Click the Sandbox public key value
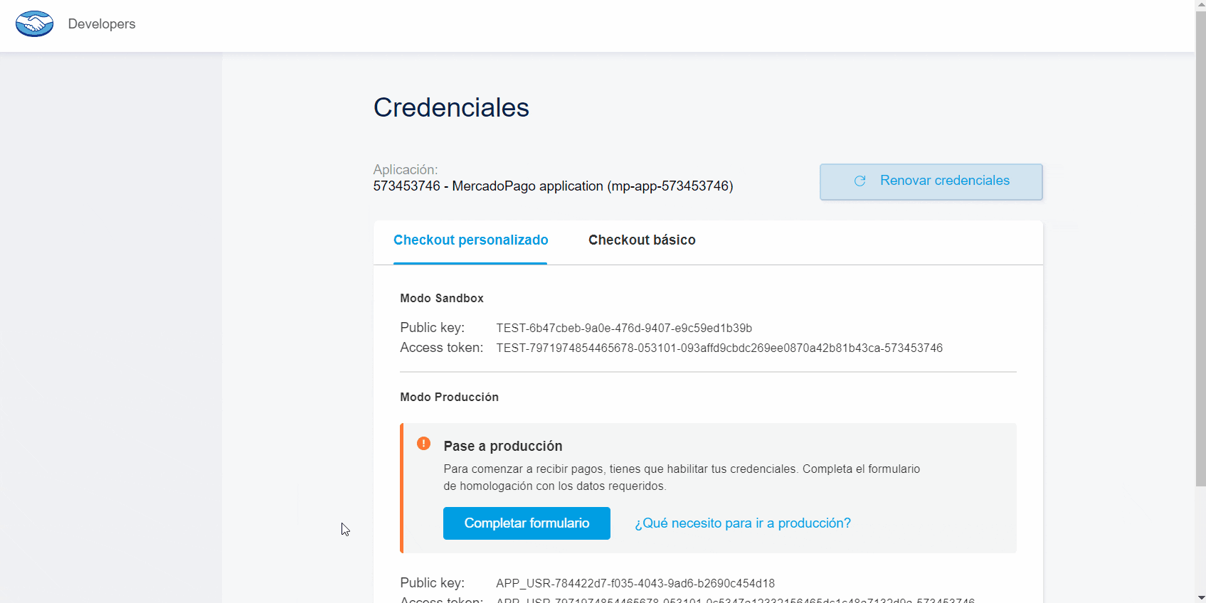1206x603 pixels. click(x=624, y=329)
